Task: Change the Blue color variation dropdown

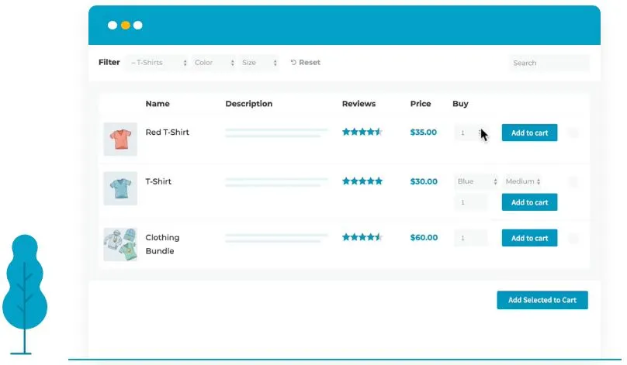Action: click(476, 182)
